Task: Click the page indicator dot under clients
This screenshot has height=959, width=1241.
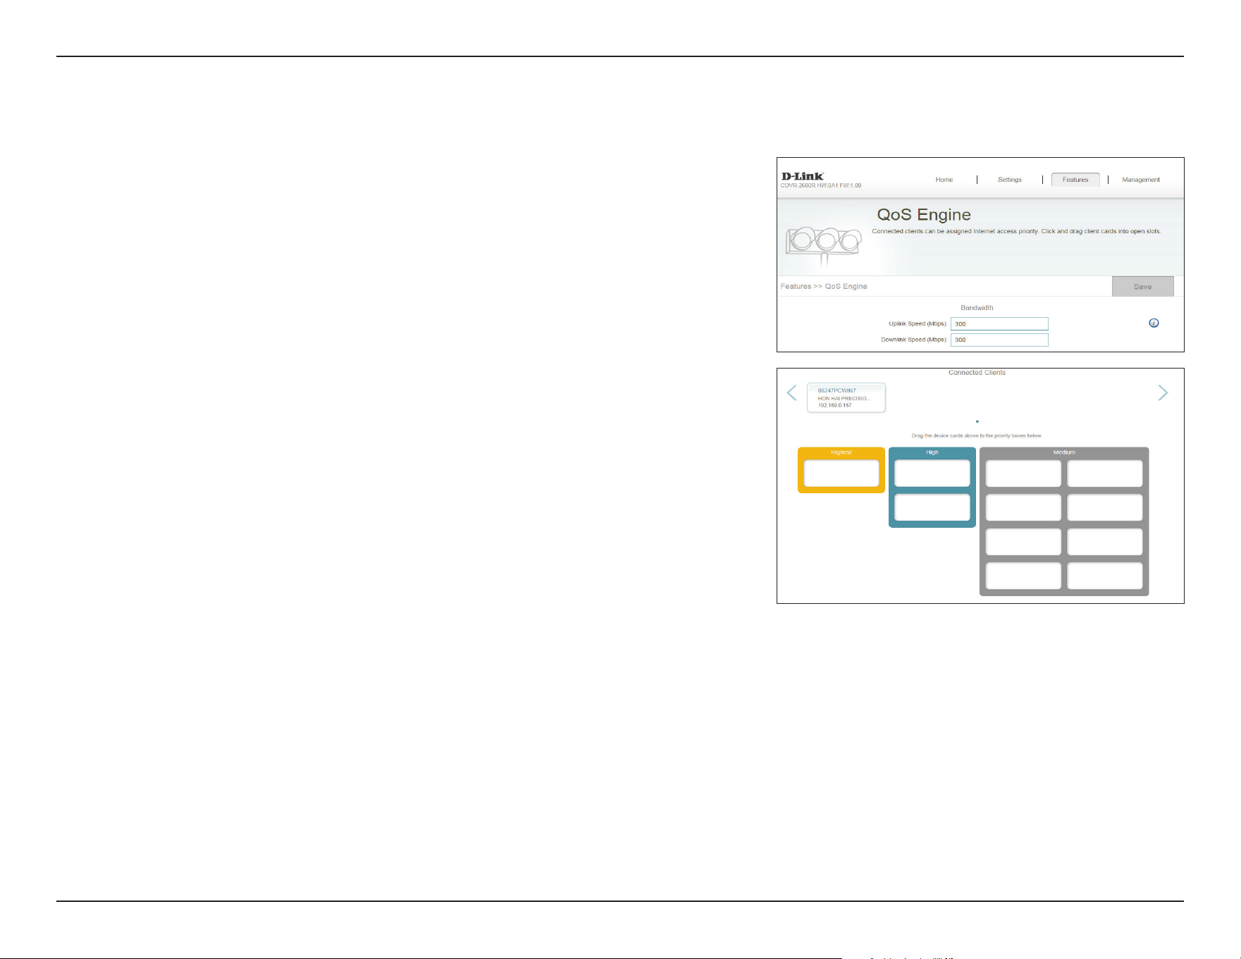Action: pos(977,421)
